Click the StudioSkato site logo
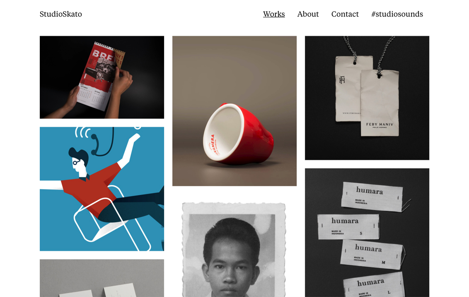The image size is (469, 297). pyautogui.click(x=61, y=14)
